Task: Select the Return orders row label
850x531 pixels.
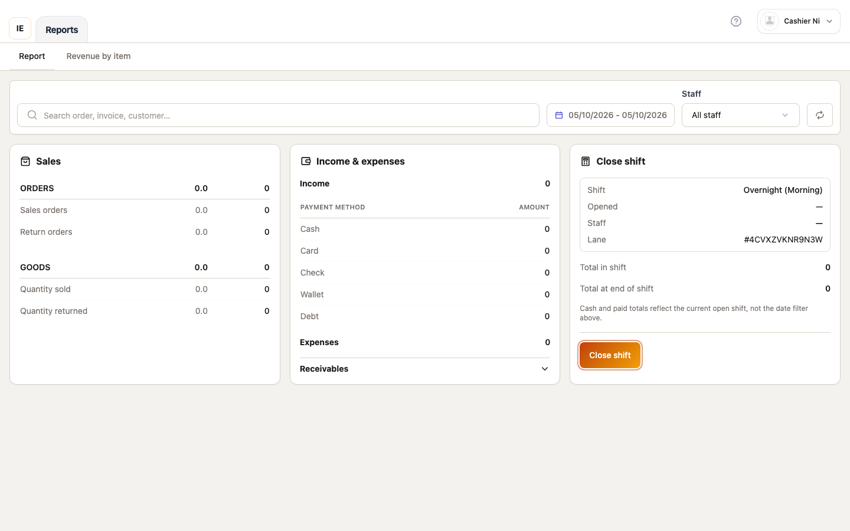Action: pos(46,232)
